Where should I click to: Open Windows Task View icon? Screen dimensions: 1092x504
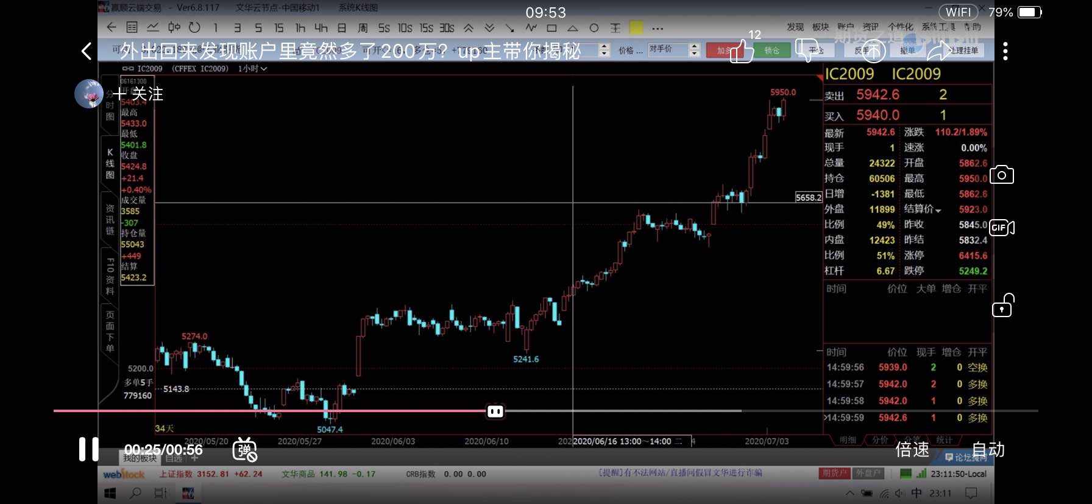click(x=161, y=493)
